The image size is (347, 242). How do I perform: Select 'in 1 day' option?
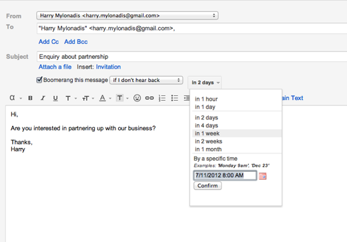pos(237,107)
